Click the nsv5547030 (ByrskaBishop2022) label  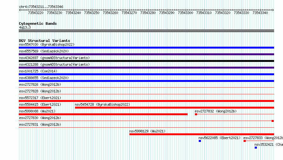pos(47,44)
